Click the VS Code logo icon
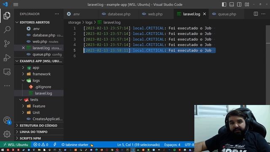 (x=5, y=4)
